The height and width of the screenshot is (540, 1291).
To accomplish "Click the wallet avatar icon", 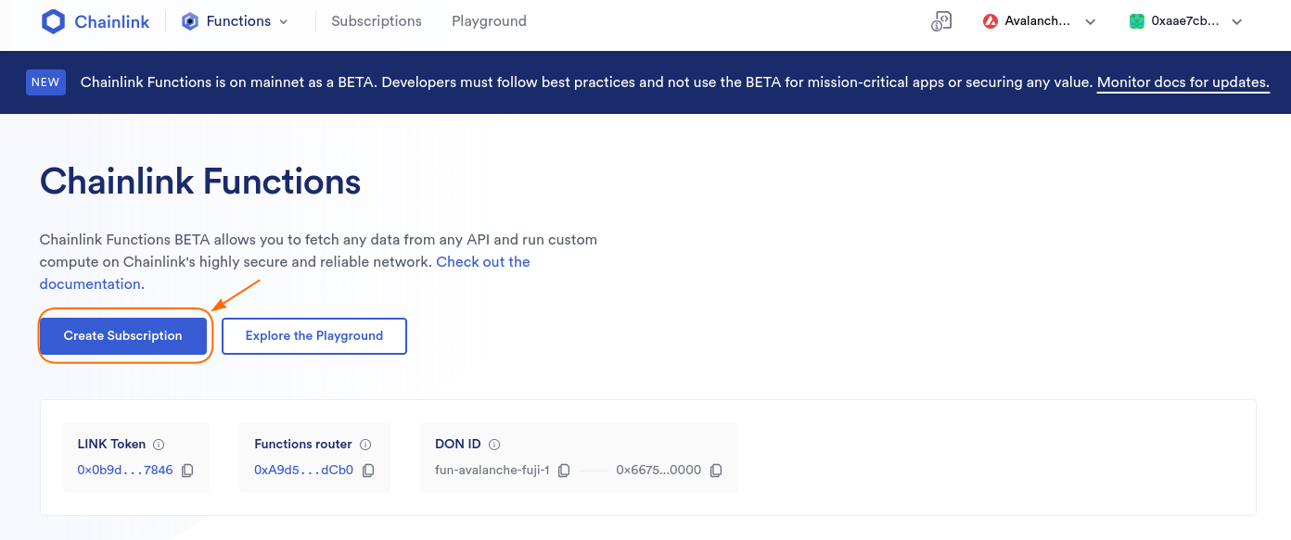I will [1137, 21].
